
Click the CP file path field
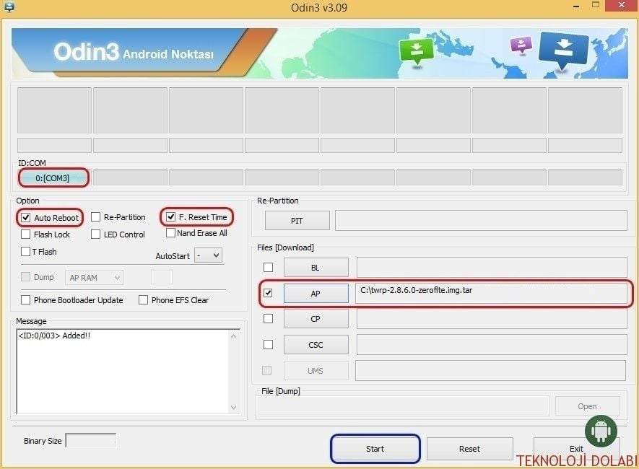pyautogui.click(x=492, y=318)
